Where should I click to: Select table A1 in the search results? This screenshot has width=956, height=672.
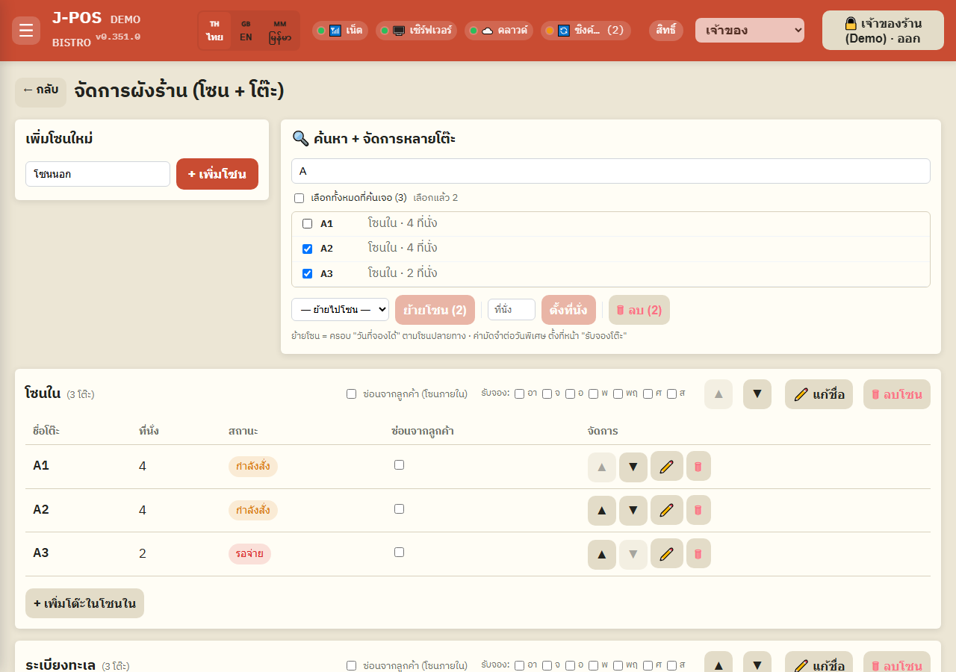coord(307,224)
